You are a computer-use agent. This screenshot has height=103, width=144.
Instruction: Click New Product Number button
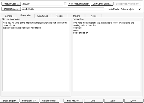pos(79,4)
